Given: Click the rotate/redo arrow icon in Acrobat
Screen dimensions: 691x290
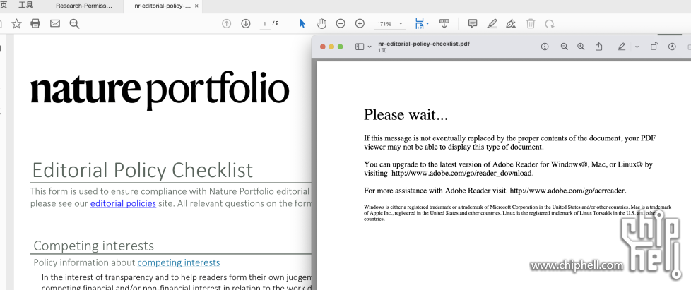Looking at the screenshot, I should pos(550,24).
